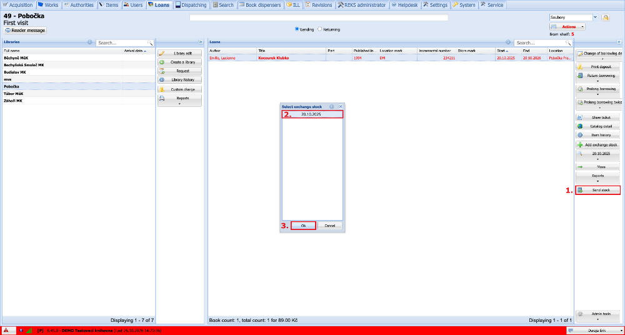Click the Request hourglass icon

tap(162, 71)
